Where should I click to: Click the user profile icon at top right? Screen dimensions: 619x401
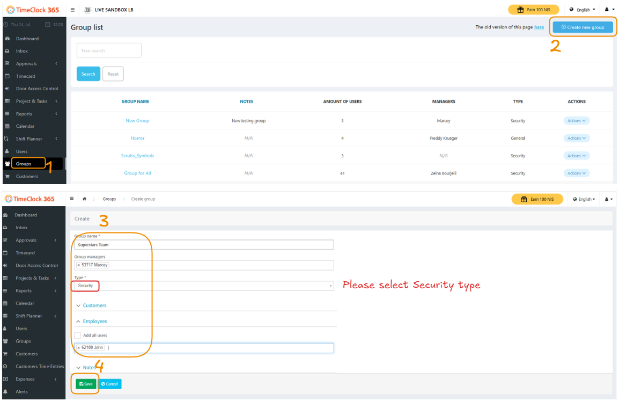point(608,10)
